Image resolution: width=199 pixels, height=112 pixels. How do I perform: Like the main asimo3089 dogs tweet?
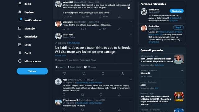pyautogui.click(x=103, y=74)
